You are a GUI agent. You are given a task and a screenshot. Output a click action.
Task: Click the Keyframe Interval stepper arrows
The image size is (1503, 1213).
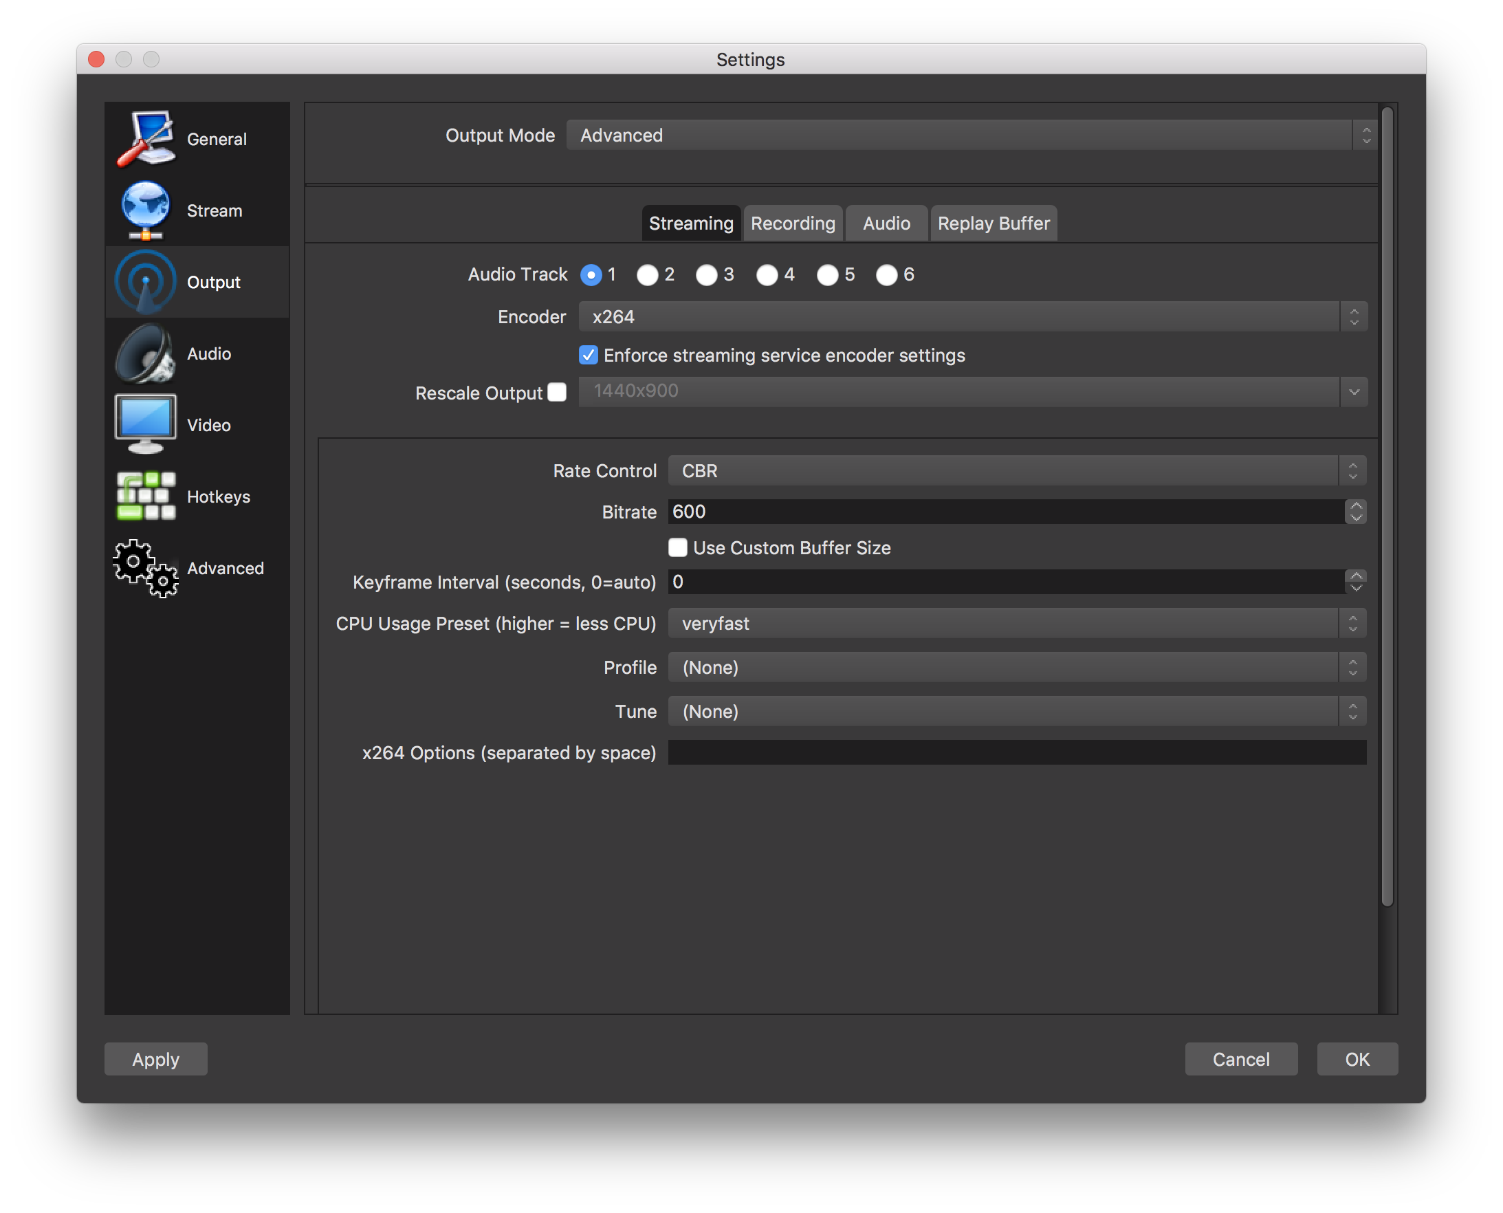coord(1355,581)
